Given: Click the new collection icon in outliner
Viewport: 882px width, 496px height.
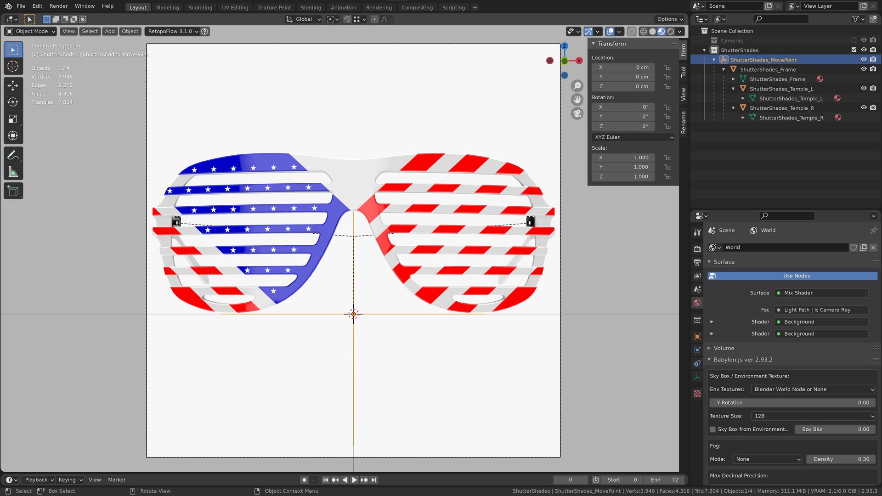Looking at the screenshot, I should tap(873, 19).
